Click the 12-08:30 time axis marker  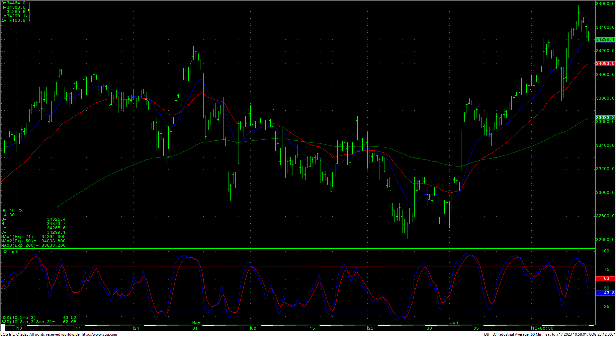pyautogui.click(x=542, y=328)
